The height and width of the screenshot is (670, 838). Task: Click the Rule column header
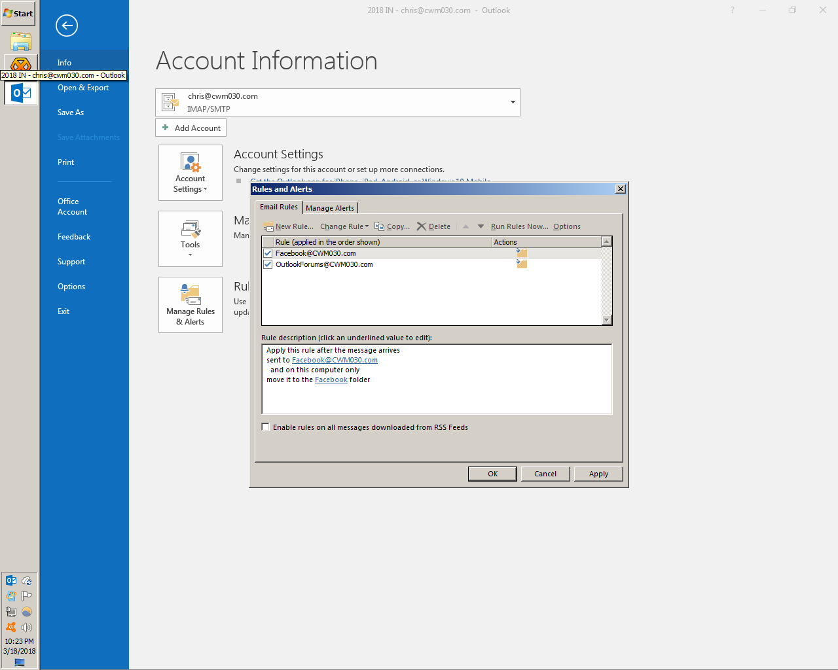[x=382, y=242]
